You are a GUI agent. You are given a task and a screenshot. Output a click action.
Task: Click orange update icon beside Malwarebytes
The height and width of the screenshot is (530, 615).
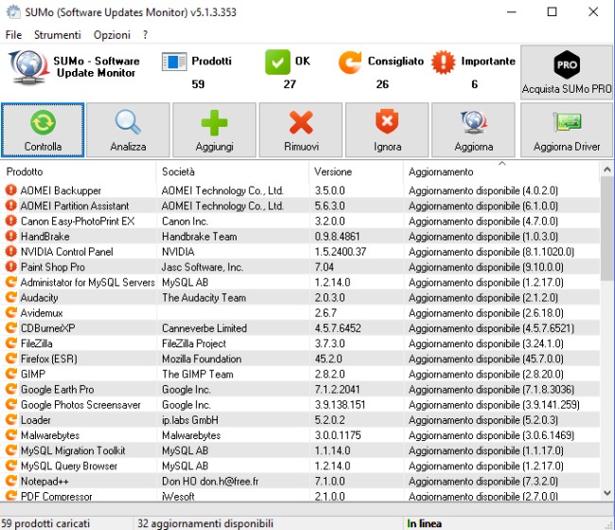pos(11,435)
